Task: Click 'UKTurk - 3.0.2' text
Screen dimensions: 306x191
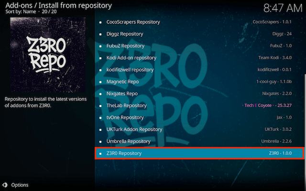Action: [278, 129]
